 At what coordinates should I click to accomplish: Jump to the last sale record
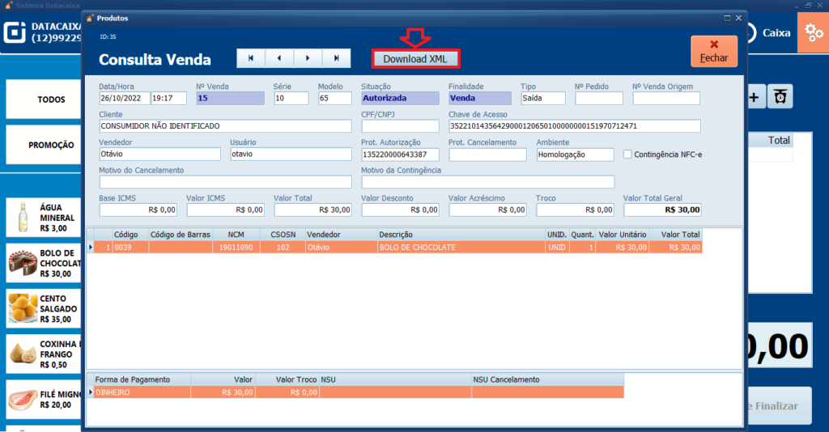tap(336, 58)
